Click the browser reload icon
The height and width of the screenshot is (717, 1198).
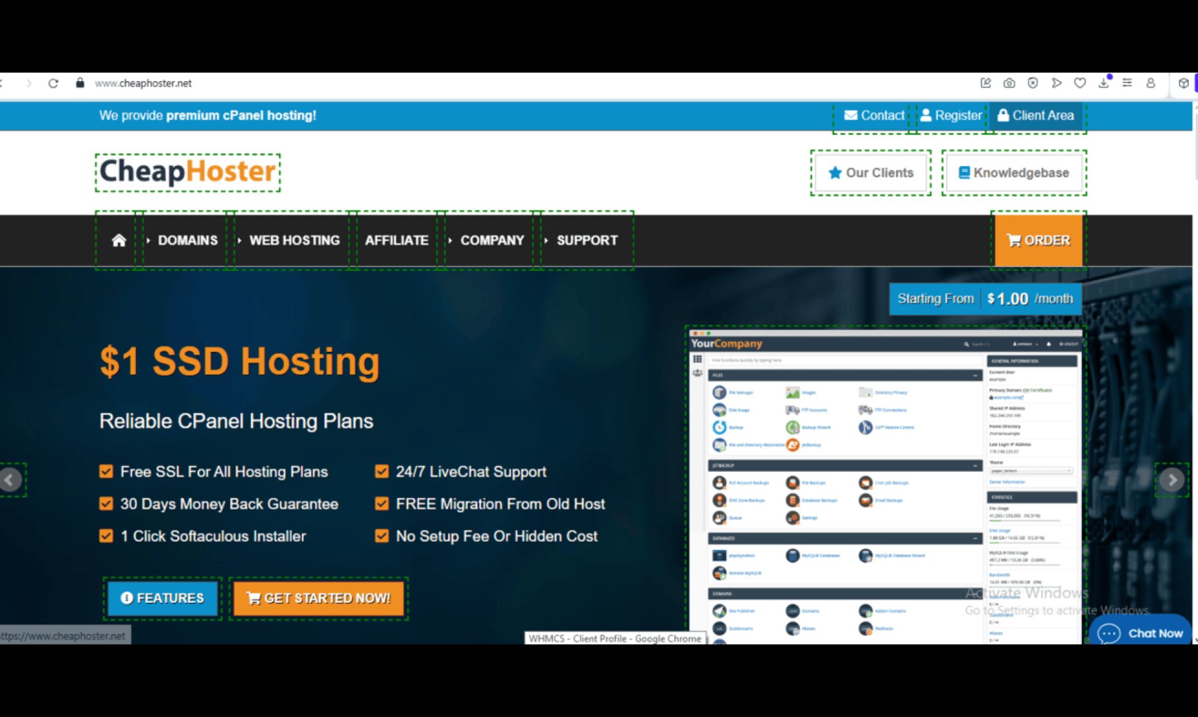tap(53, 83)
